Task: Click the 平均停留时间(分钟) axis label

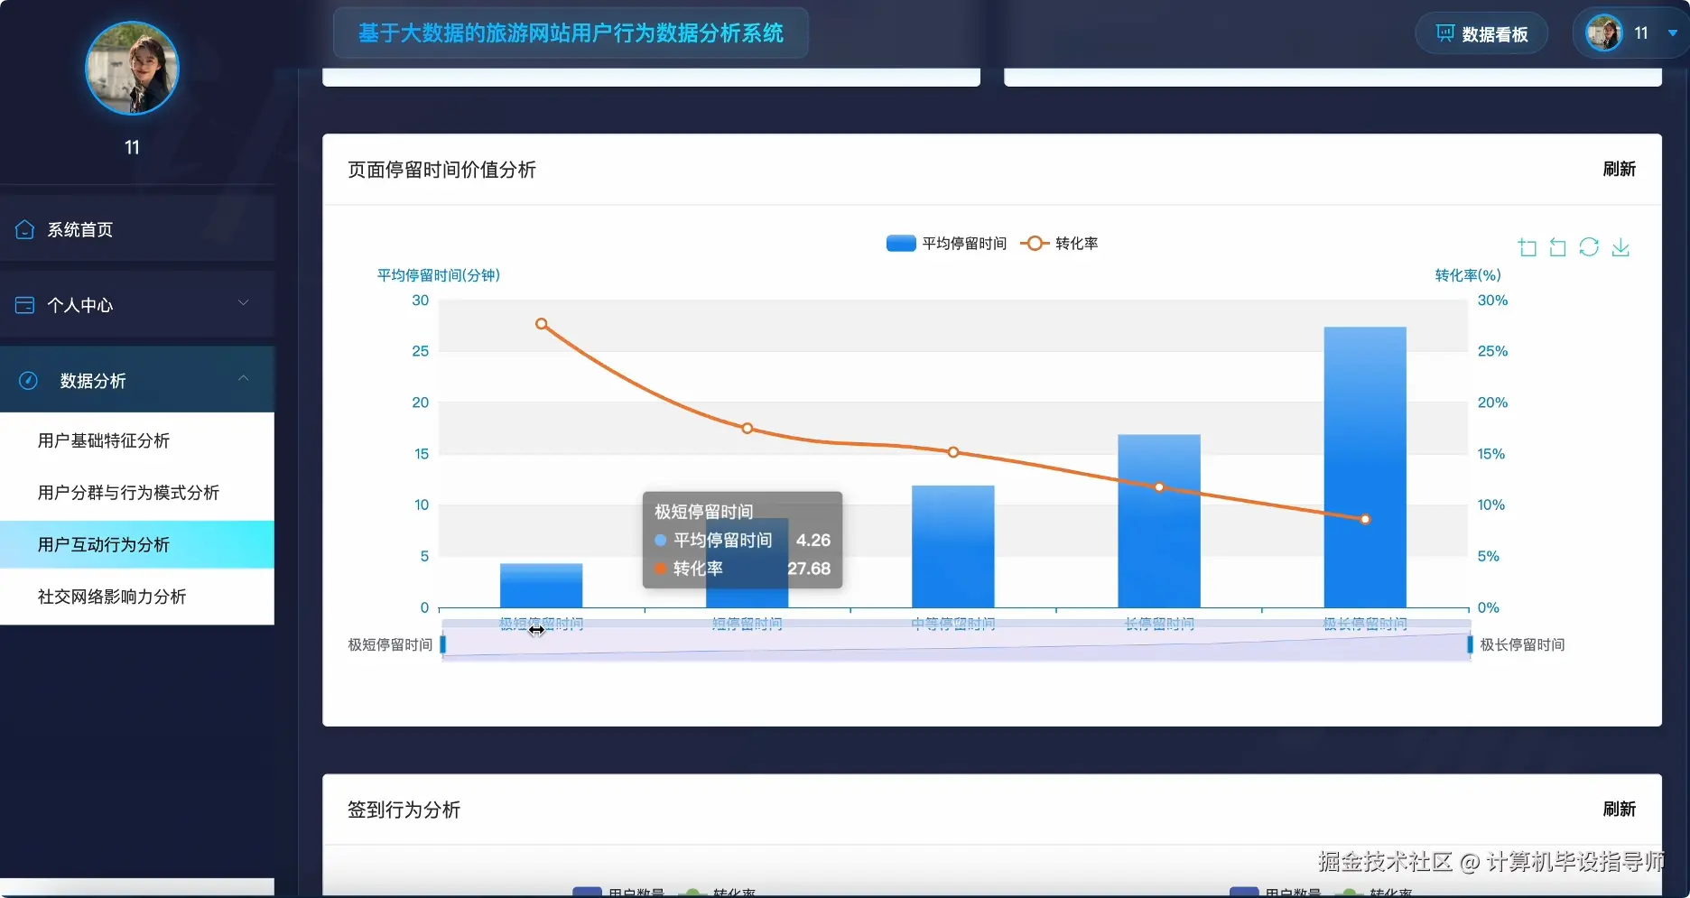Action: click(438, 275)
